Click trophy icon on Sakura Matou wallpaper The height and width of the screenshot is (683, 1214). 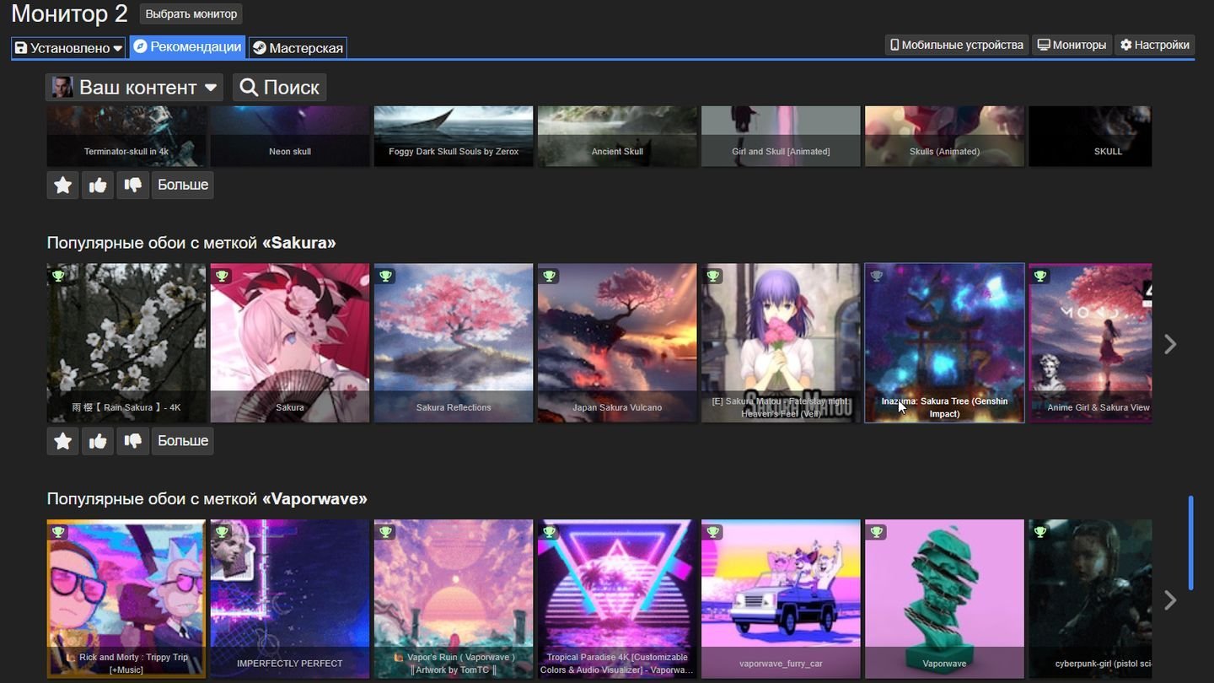click(x=712, y=276)
